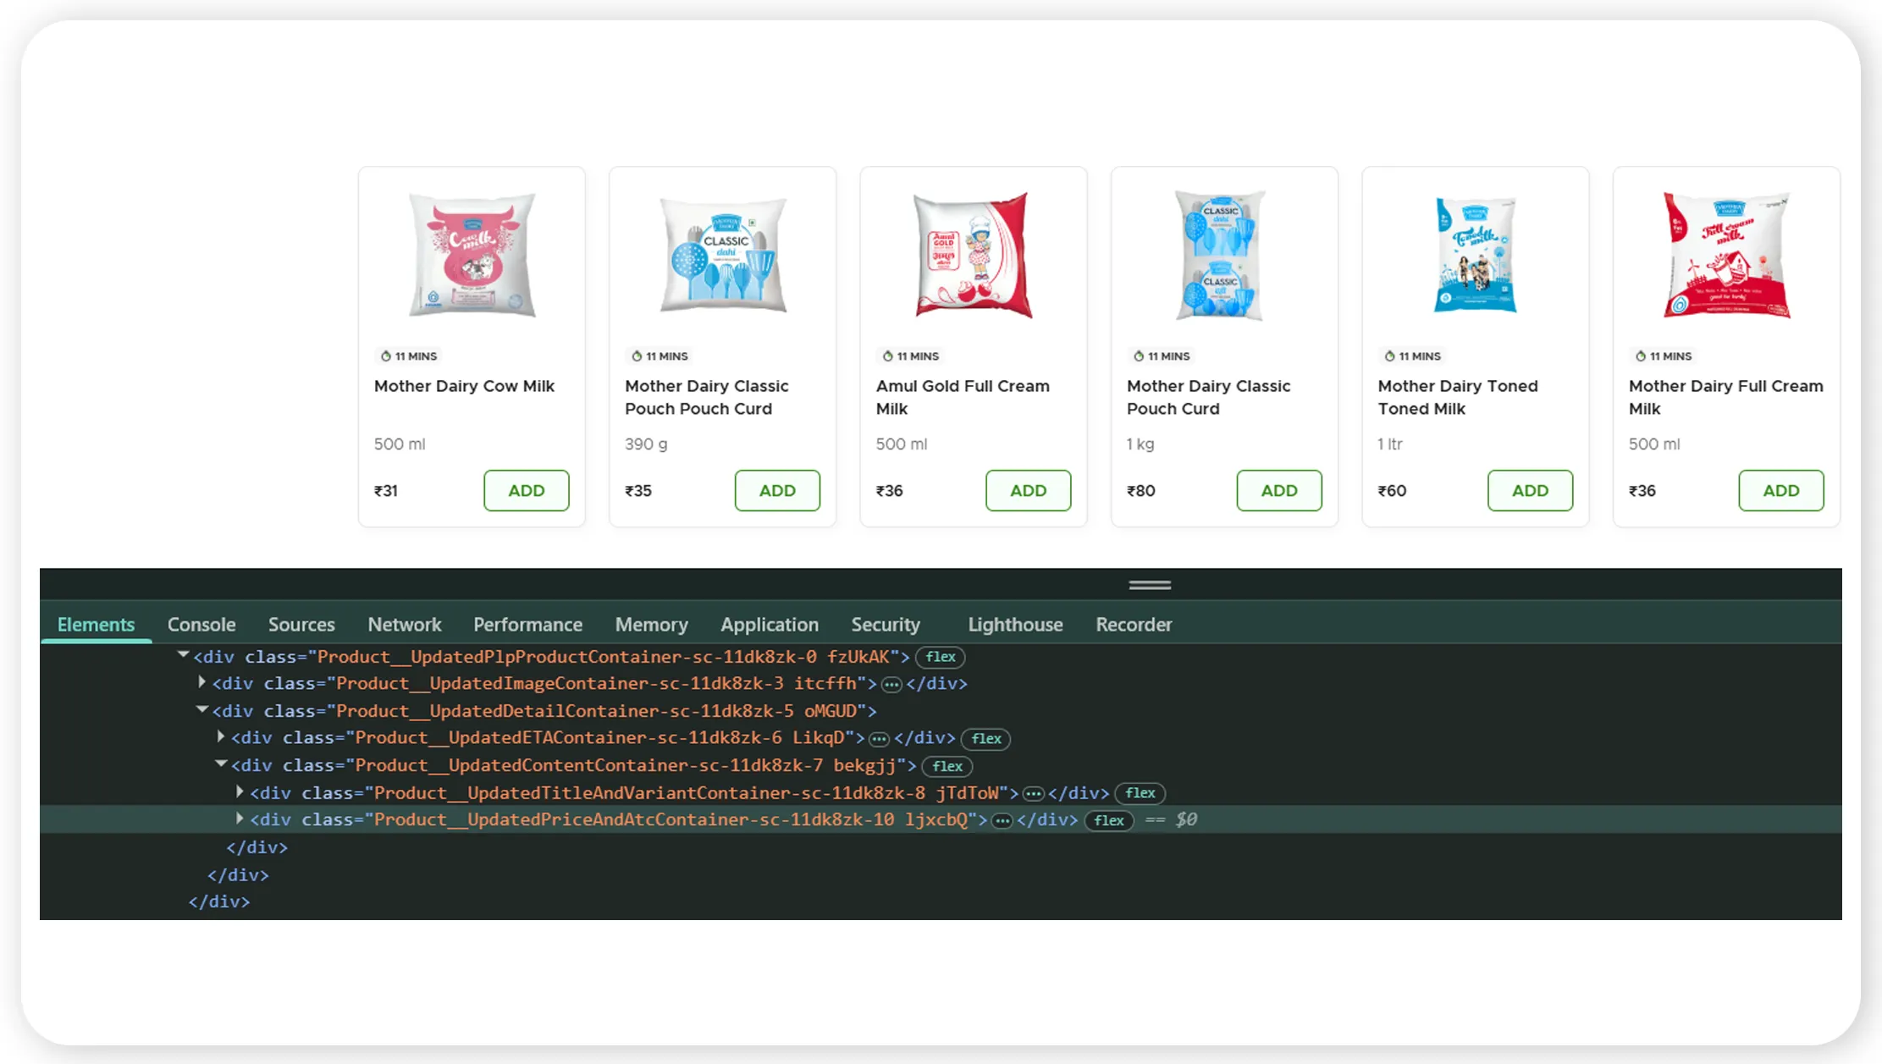Image resolution: width=1882 pixels, height=1064 pixels.
Task: Expand the UpdatedPriceAndAtcContainer div
Action: click(x=240, y=819)
